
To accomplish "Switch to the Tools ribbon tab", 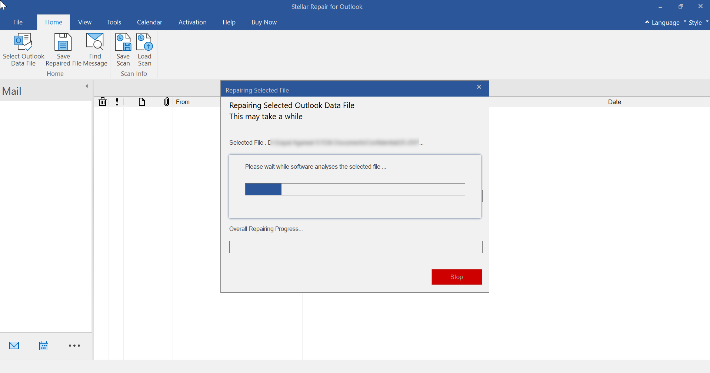I will tap(114, 22).
